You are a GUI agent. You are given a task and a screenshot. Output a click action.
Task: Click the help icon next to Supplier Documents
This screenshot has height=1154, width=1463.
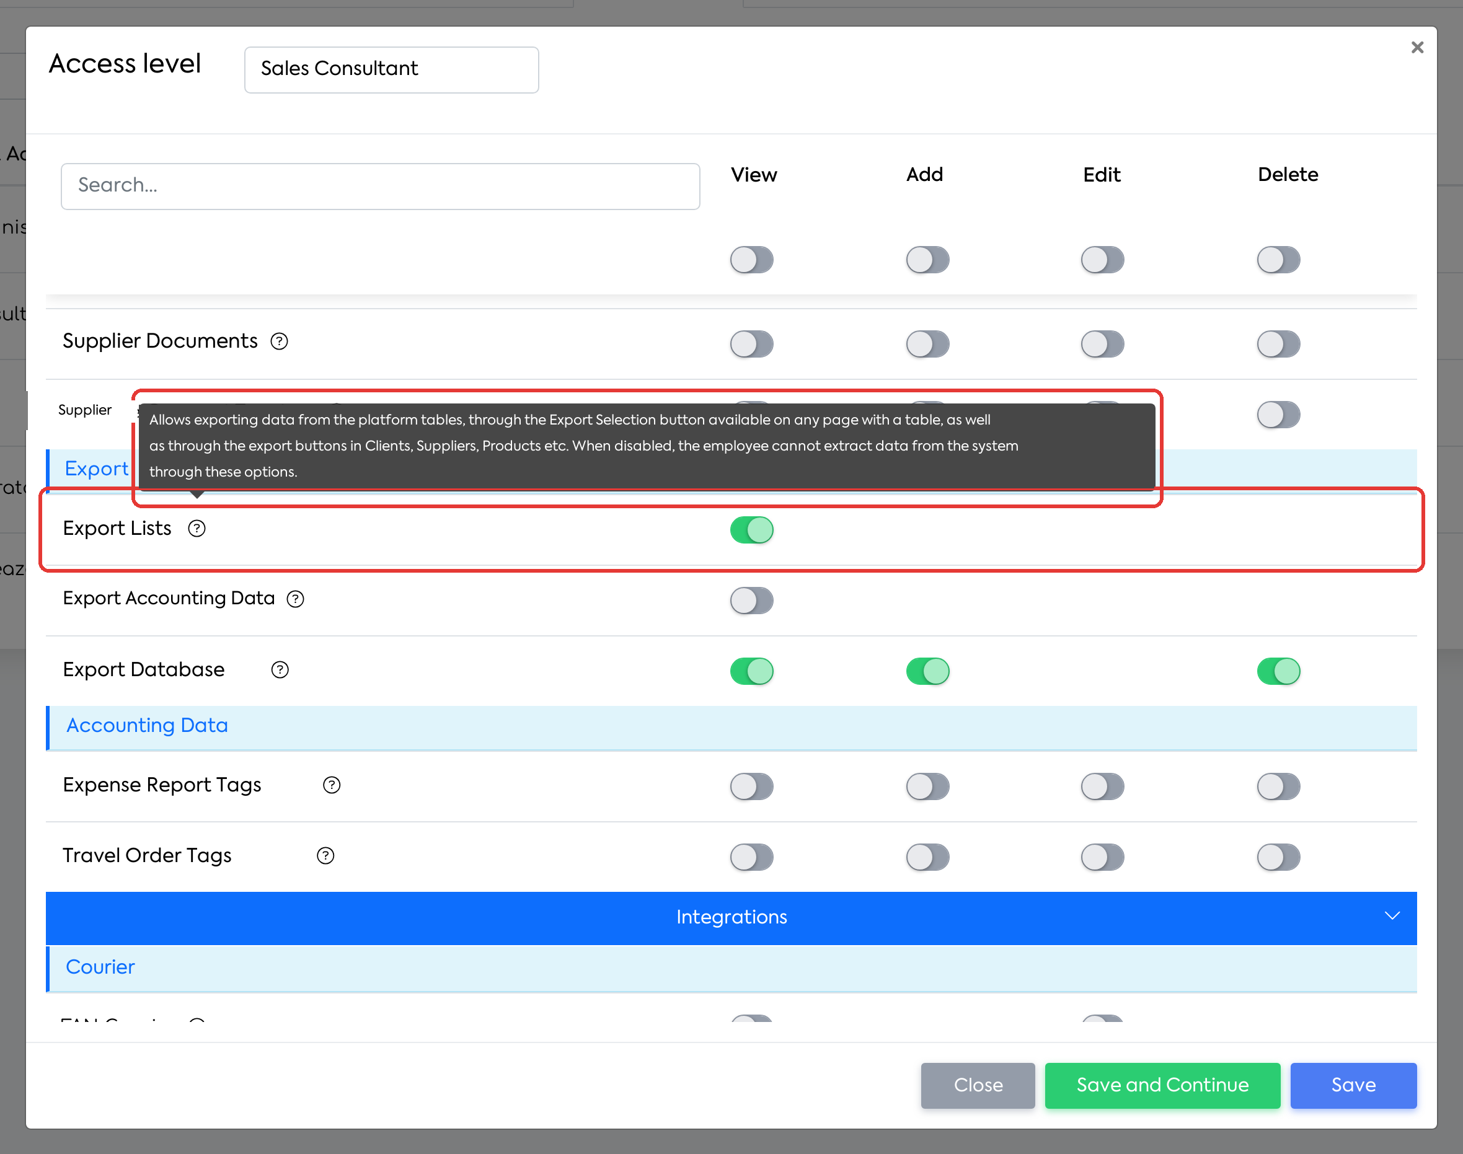click(279, 341)
